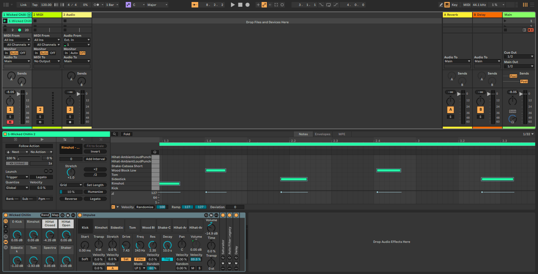Hot-swap the Impulse device preset

tap(206, 215)
